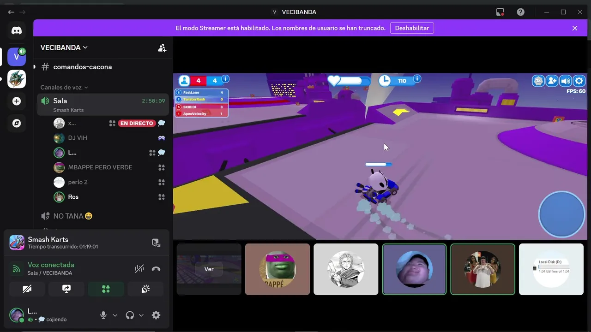Screen dimensions: 591x332
Task: Click Voz conectada status text
Action: point(51,265)
